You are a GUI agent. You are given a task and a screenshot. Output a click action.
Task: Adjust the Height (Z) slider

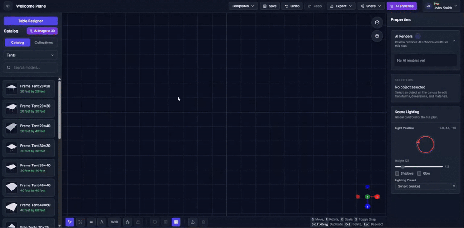pos(419,167)
